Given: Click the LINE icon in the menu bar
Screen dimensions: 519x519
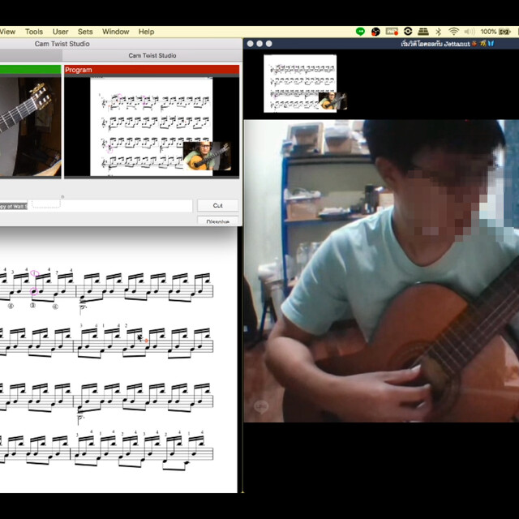Looking at the screenshot, I should pos(361,32).
